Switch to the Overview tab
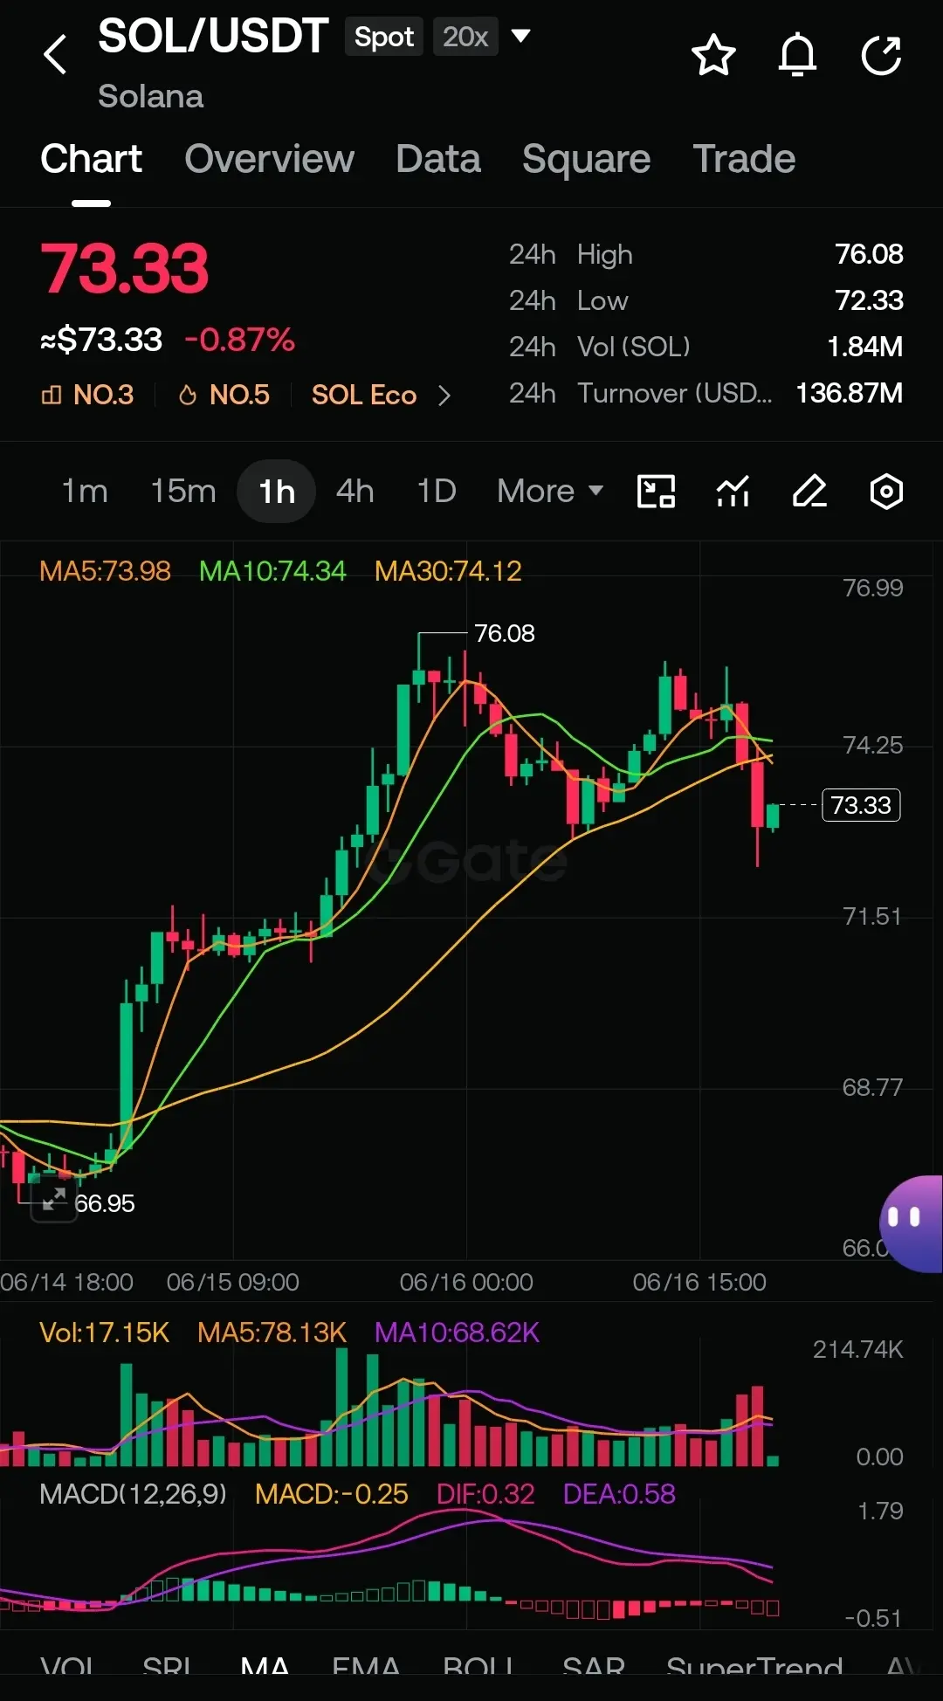 tap(269, 159)
